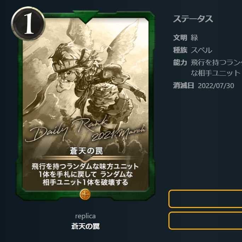Image resolution: width=242 pixels, height=242 pixels.
Task: Click the 種族 スペル status row
Action: 192,50
